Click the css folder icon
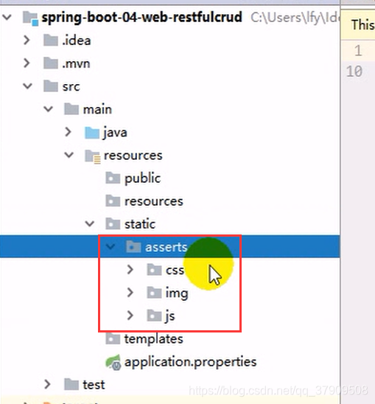375x404 pixels. coord(154,270)
